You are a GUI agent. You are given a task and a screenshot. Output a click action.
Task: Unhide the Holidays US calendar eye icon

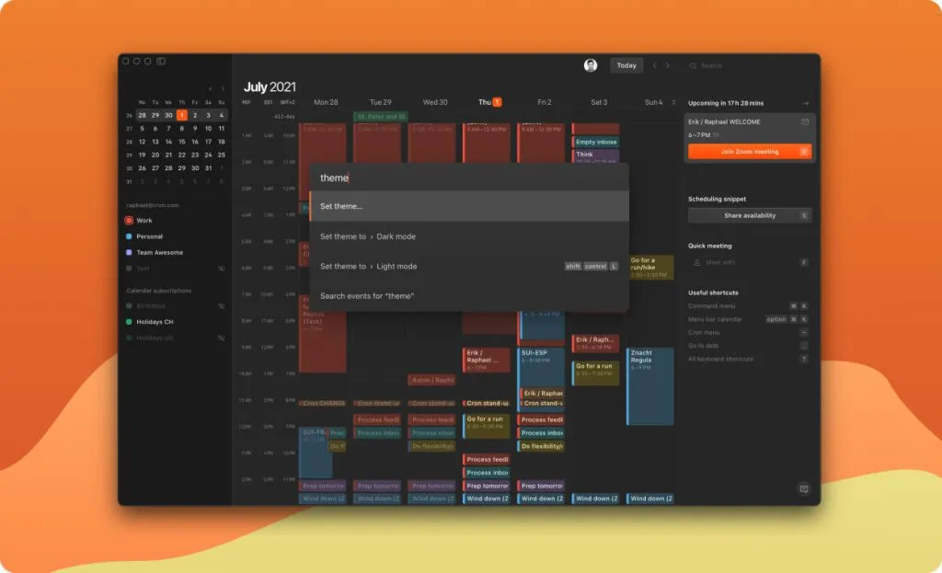click(x=221, y=338)
